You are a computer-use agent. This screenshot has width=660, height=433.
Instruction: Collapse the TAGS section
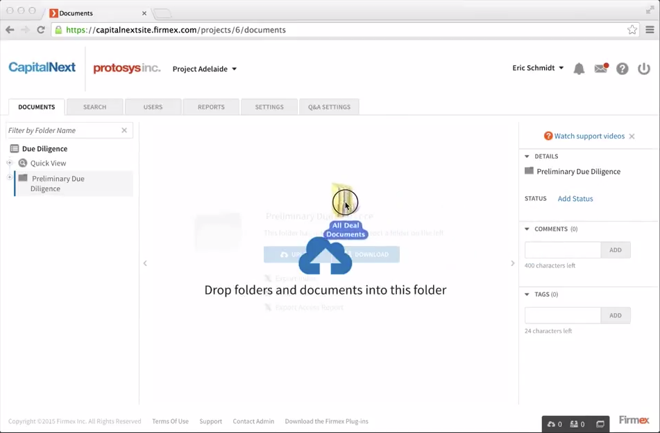(527, 294)
